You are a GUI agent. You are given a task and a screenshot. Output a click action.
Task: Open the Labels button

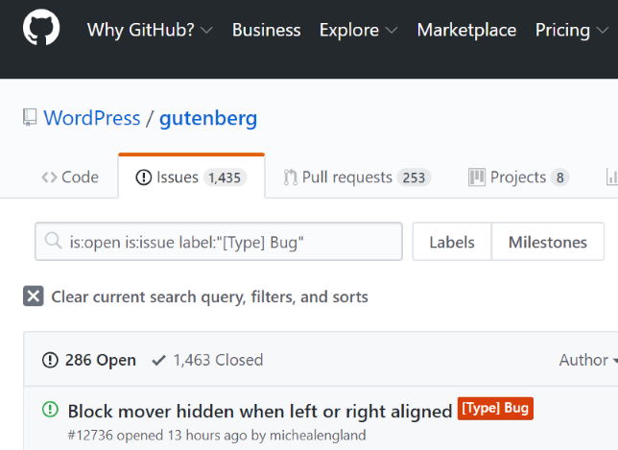pyautogui.click(x=452, y=242)
